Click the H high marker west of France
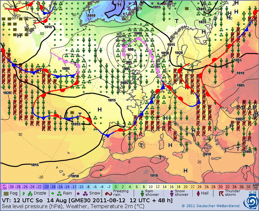The height and width of the screenshot is (211, 259). tap(100, 110)
